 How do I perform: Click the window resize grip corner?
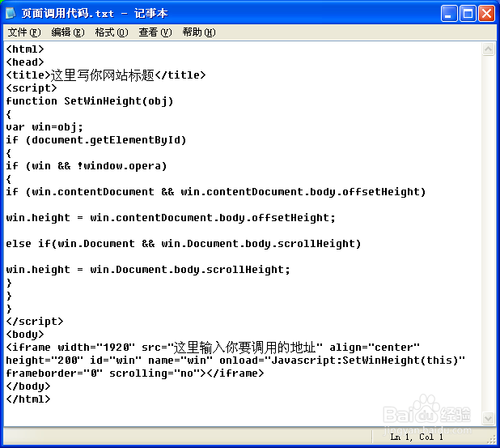[491, 441]
